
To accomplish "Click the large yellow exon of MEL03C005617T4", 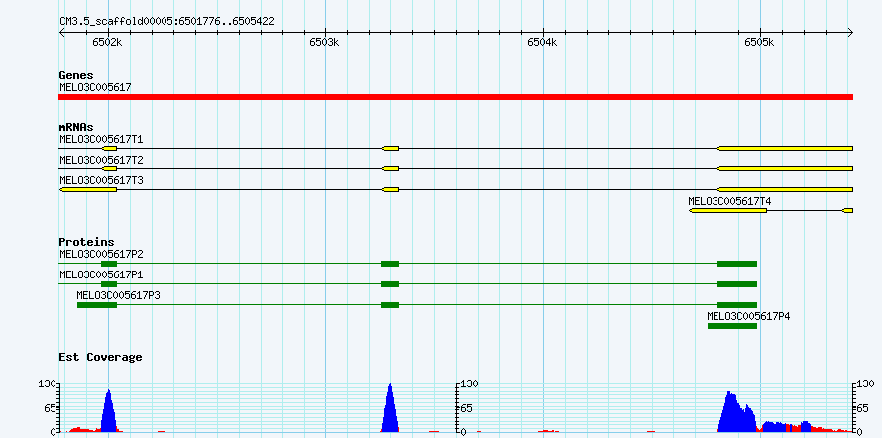I will pos(727,210).
